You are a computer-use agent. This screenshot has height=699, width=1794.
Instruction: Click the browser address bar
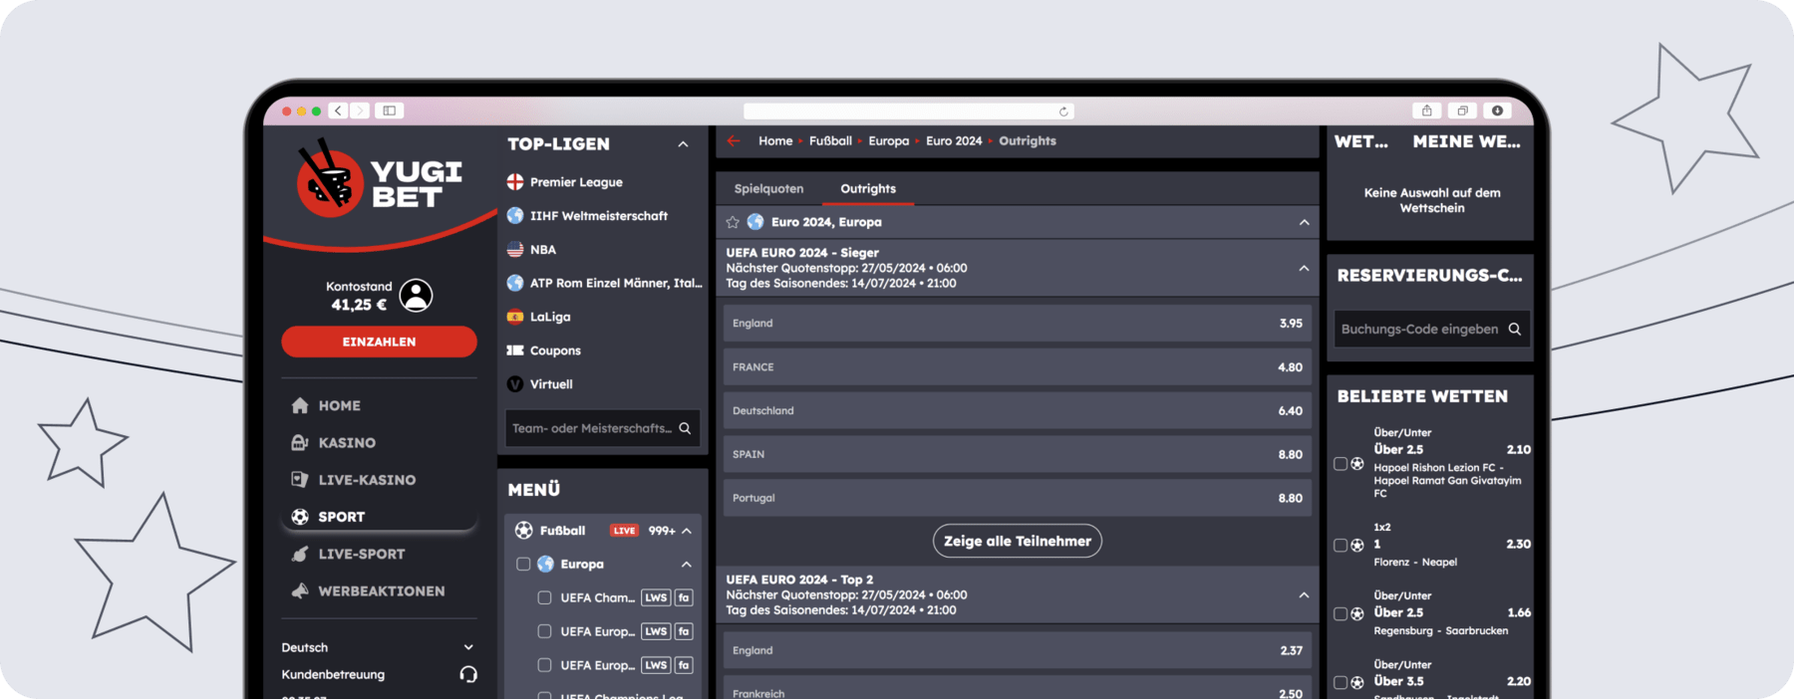click(x=908, y=112)
